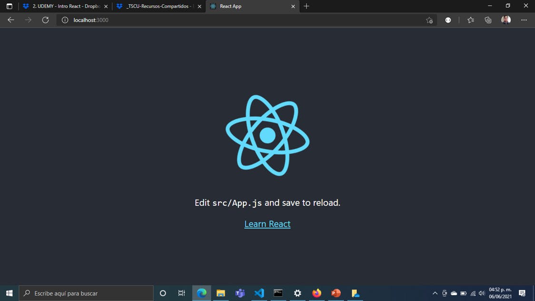The image size is (535, 301).
Task: Close the React App tab
Action: point(293,7)
